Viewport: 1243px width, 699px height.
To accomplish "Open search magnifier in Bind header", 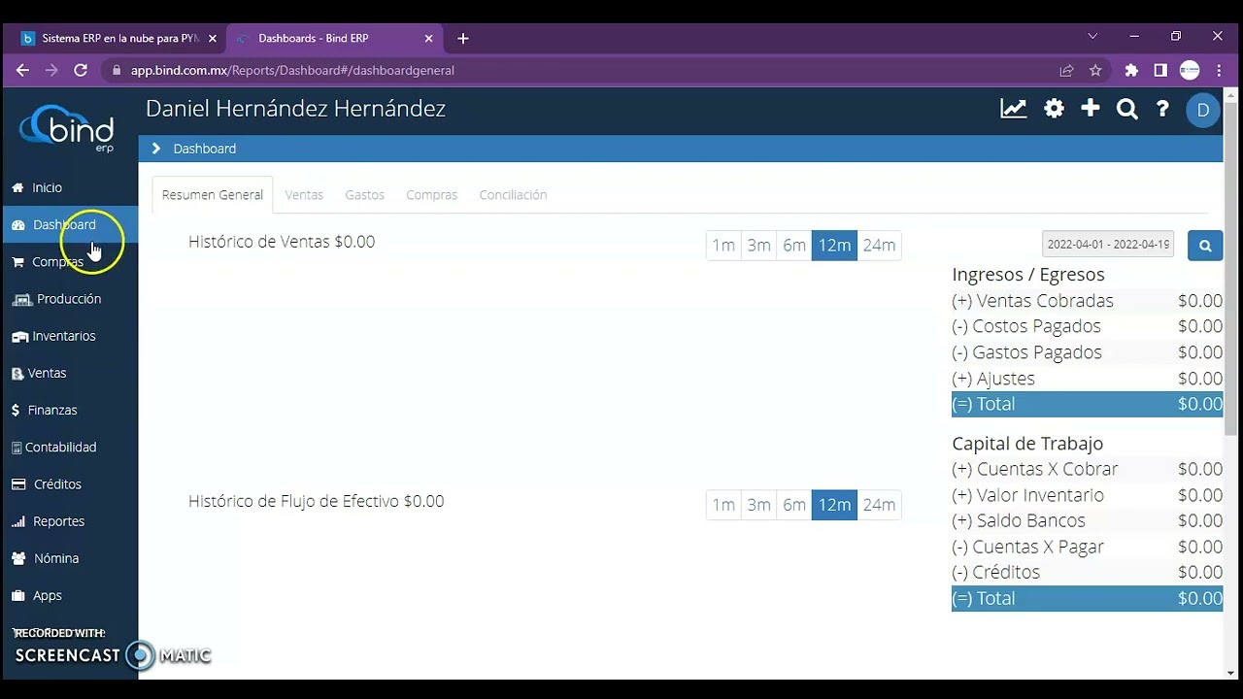I will tap(1126, 110).
